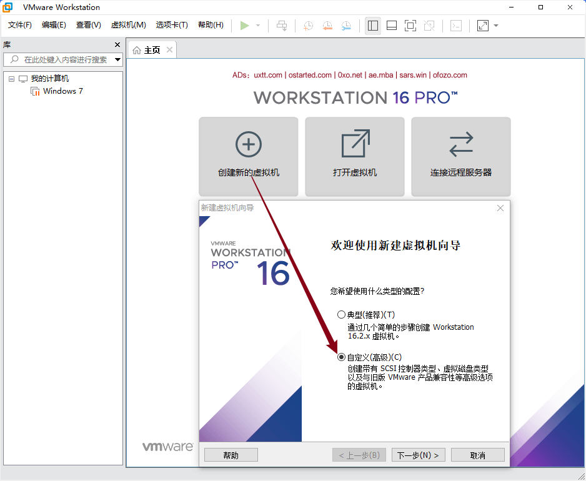Click the take snapshot clock icon
This screenshot has width=586, height=481.
point(308,26)
